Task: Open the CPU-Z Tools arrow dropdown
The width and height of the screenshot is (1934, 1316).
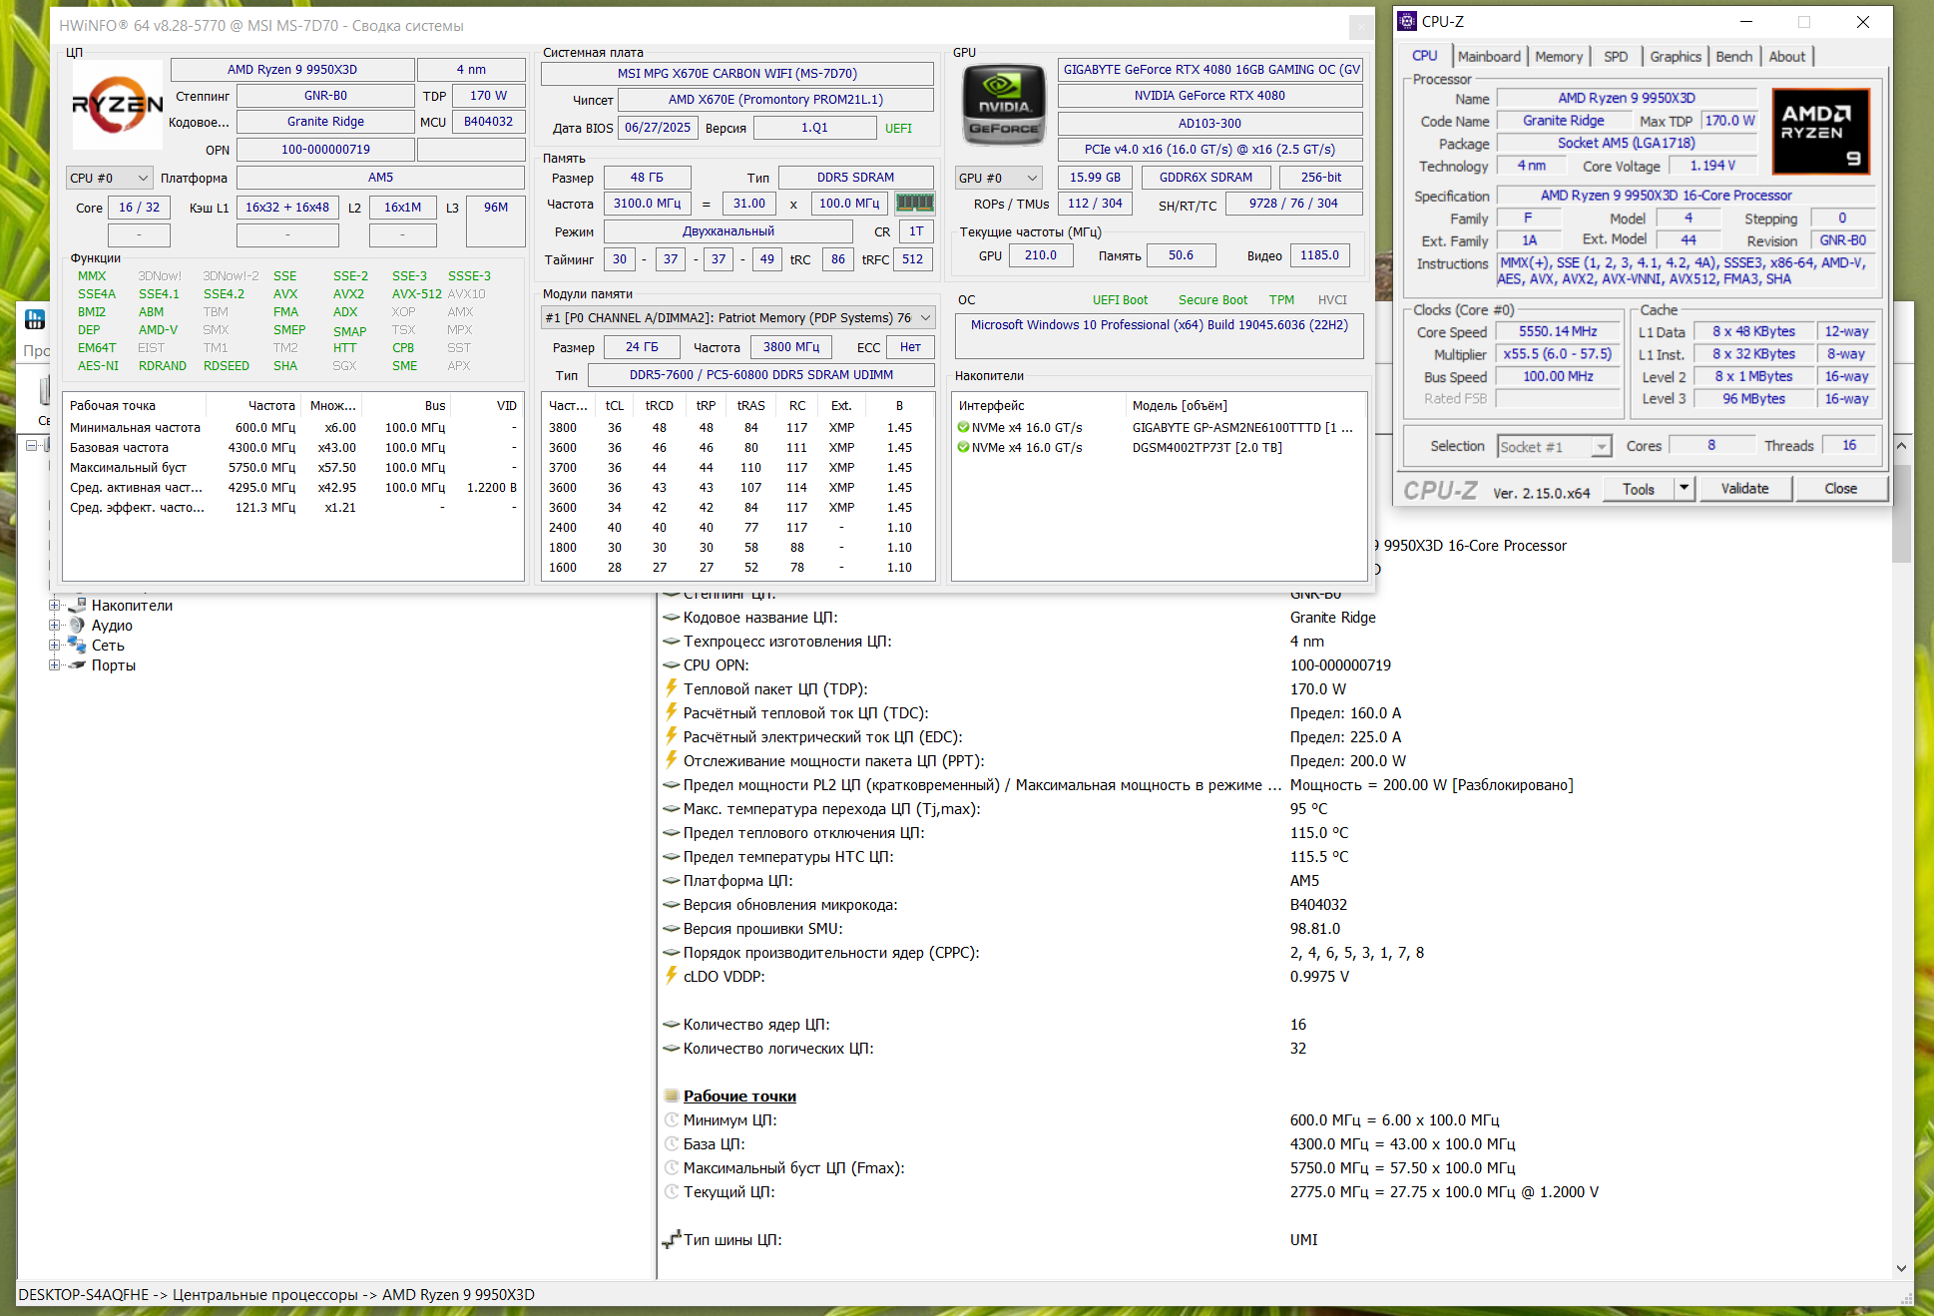Action: pyautogui.click(x=1684, y=489)
